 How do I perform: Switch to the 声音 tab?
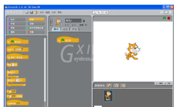click(74, 29)
